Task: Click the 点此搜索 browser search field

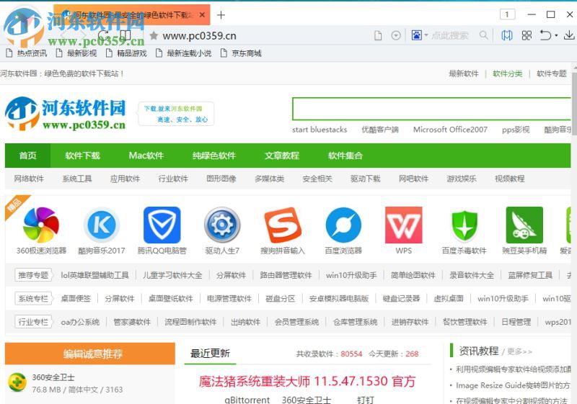Action: [449, 35]
